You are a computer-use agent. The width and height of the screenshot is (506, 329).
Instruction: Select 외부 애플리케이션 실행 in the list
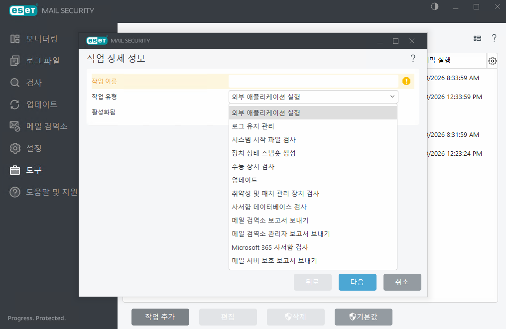tap(313, 113)
